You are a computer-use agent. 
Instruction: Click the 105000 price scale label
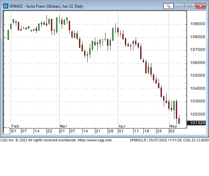(198, 75)
